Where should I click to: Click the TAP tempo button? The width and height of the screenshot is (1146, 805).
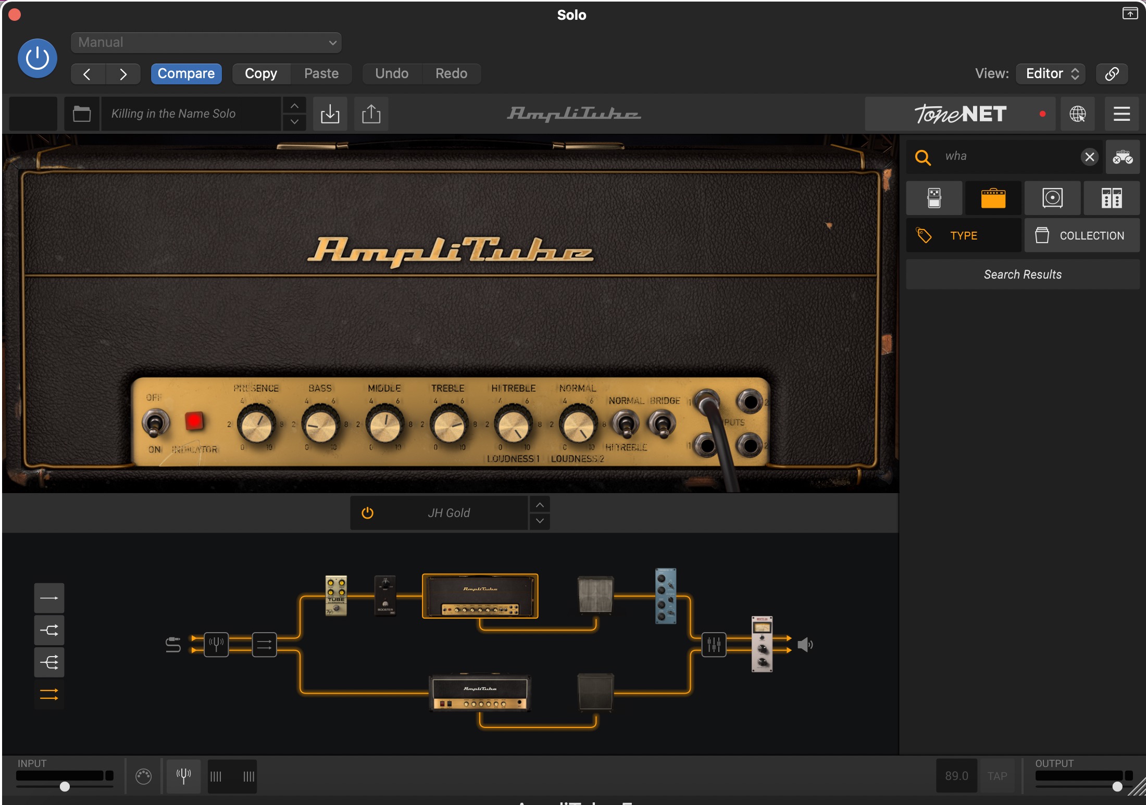[x=997, y=776]
